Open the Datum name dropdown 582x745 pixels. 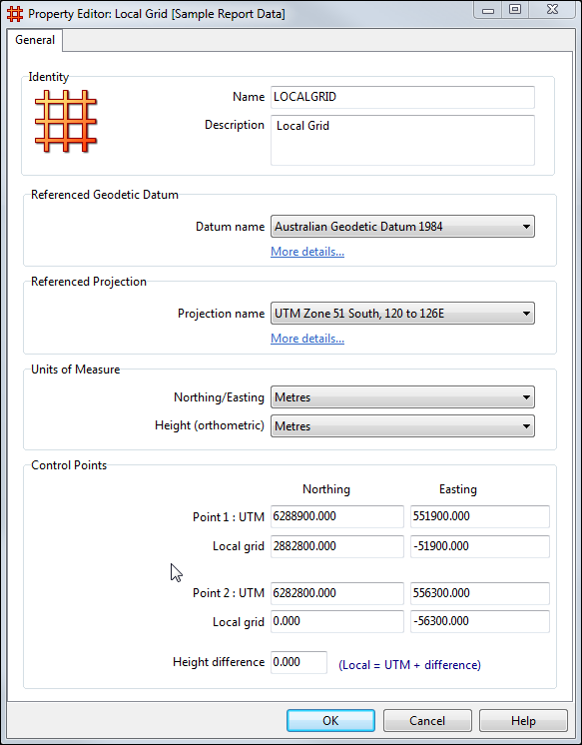tap(402, 226)
